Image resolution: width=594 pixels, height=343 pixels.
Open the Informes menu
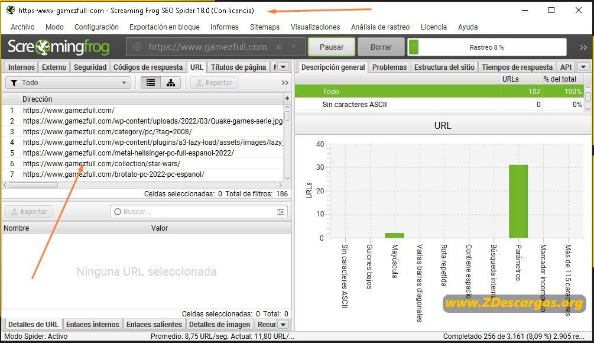tap(224, 27)
